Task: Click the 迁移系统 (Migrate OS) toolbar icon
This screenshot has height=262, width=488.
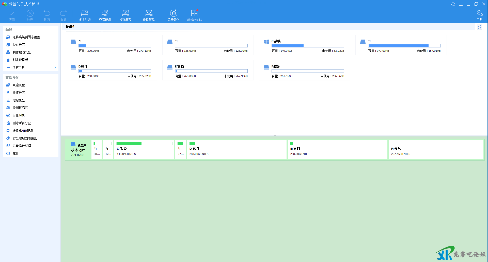Action: point(84,15)
